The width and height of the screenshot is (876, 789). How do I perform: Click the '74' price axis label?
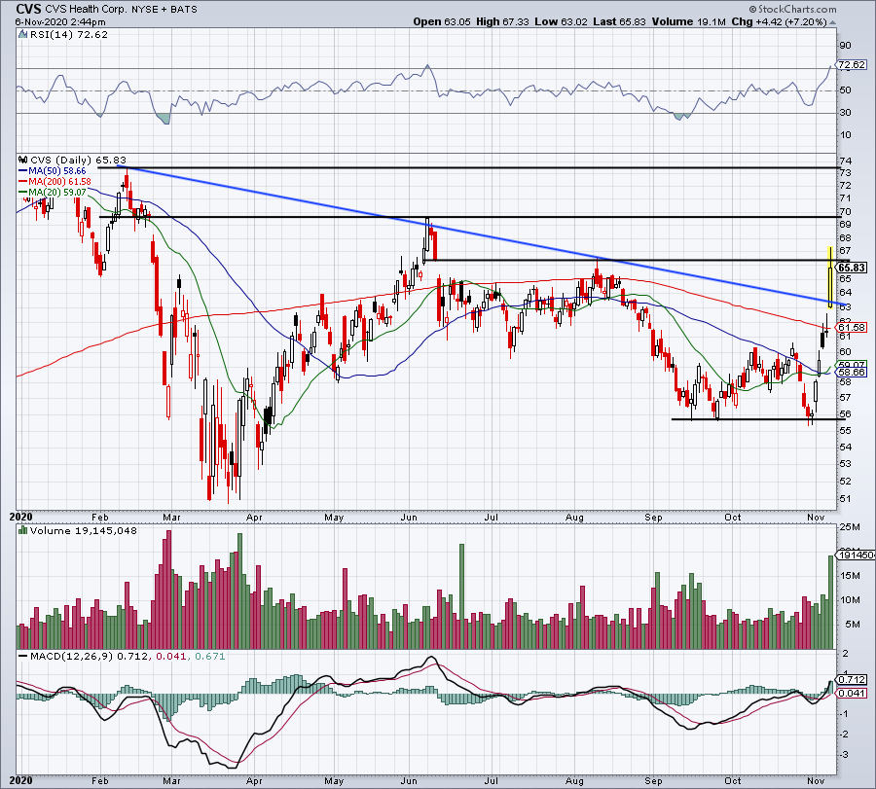(845, 161)
